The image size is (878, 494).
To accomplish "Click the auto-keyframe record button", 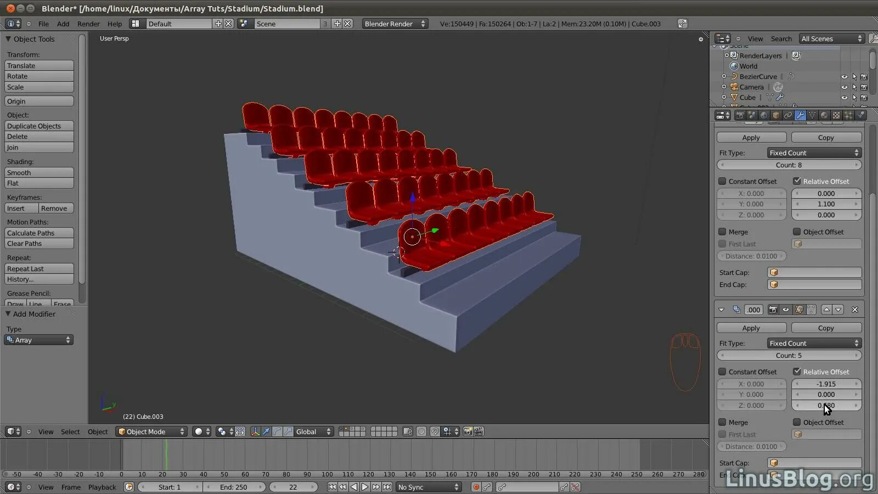I will 476,487.
